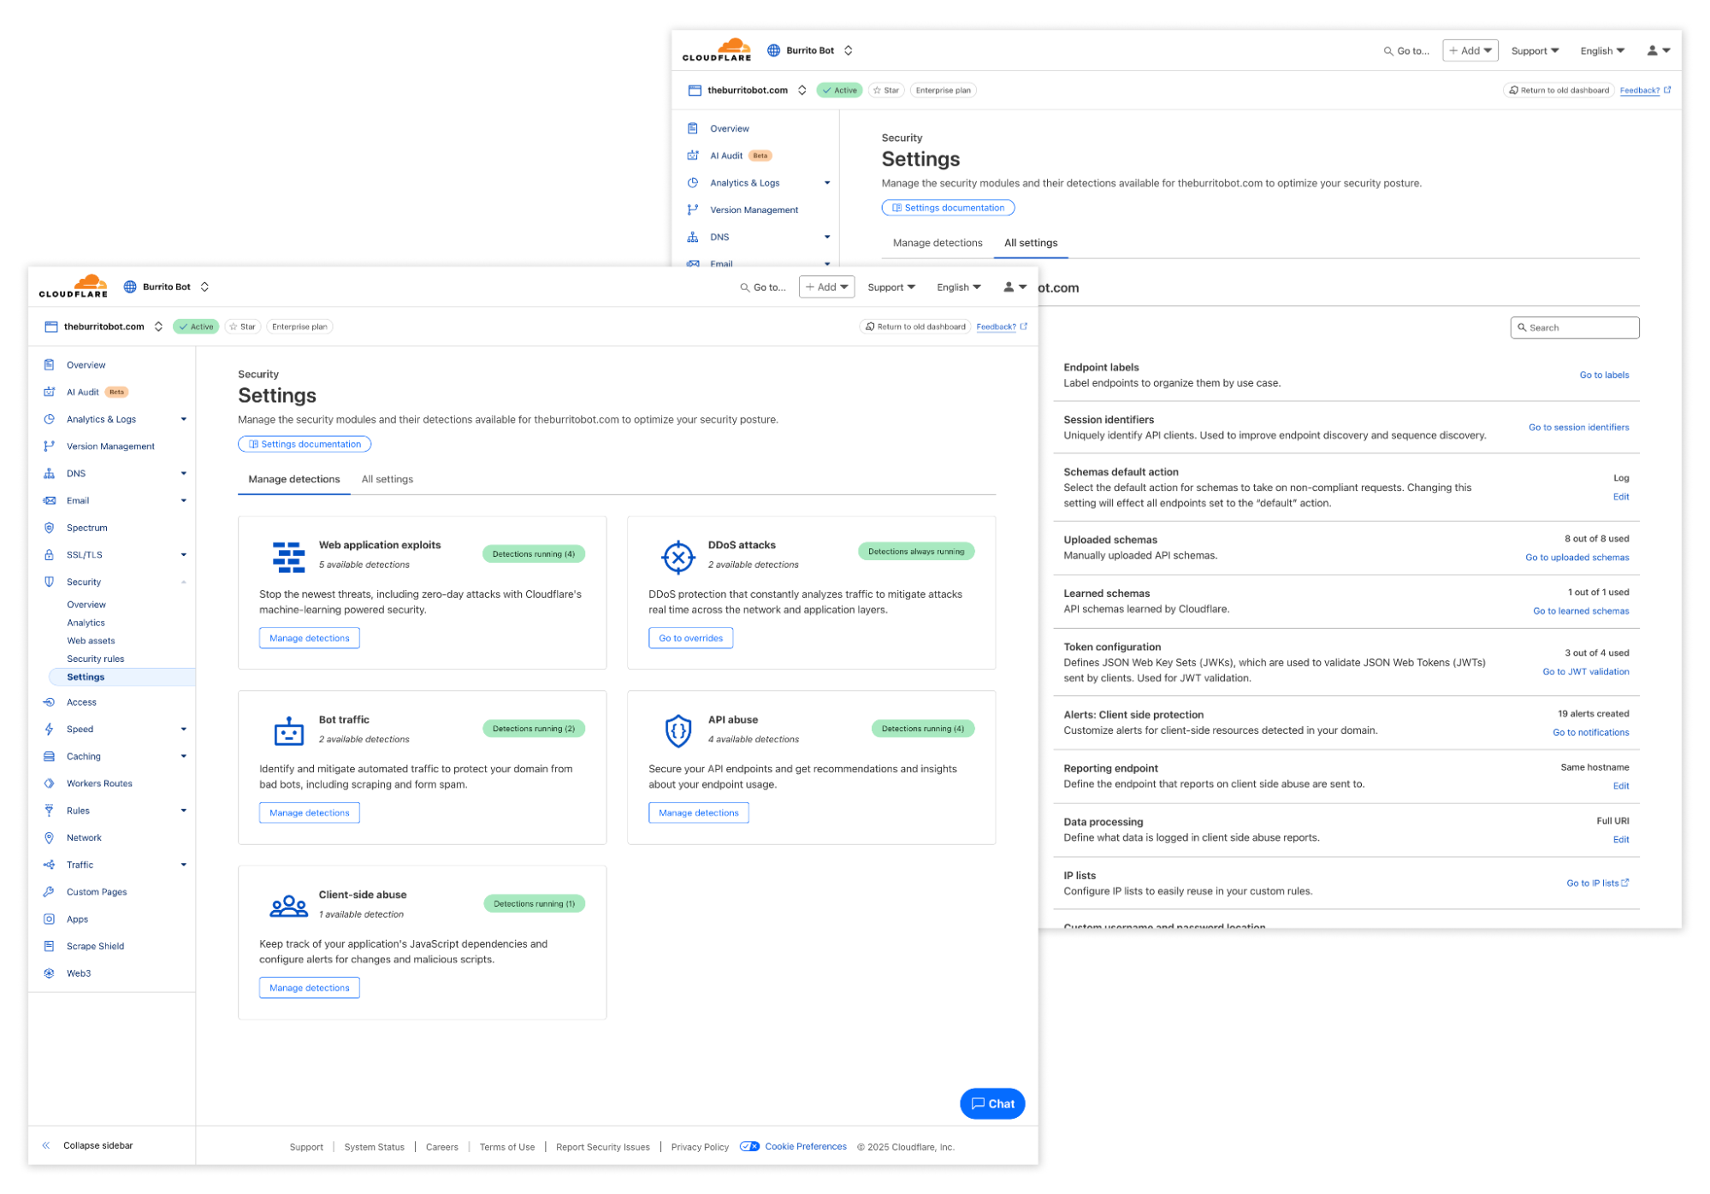Click the Apps icon in sidebar
Viewport: 1710px width, 1194px height.
pyautogui.click(x=49, y=919)
